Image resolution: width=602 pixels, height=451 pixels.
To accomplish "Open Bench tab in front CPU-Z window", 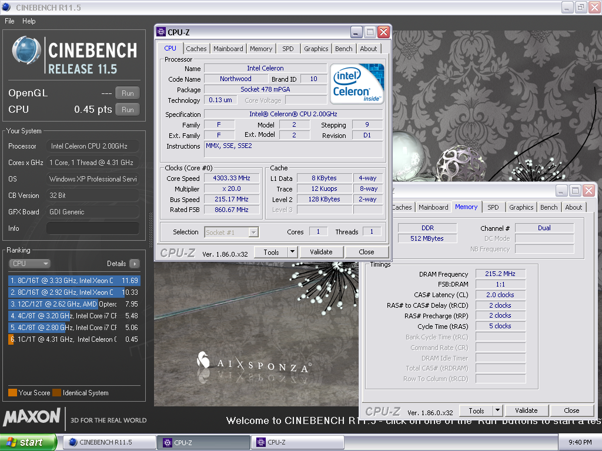I will point(343,49).
